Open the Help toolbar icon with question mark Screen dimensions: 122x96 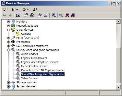40,15
